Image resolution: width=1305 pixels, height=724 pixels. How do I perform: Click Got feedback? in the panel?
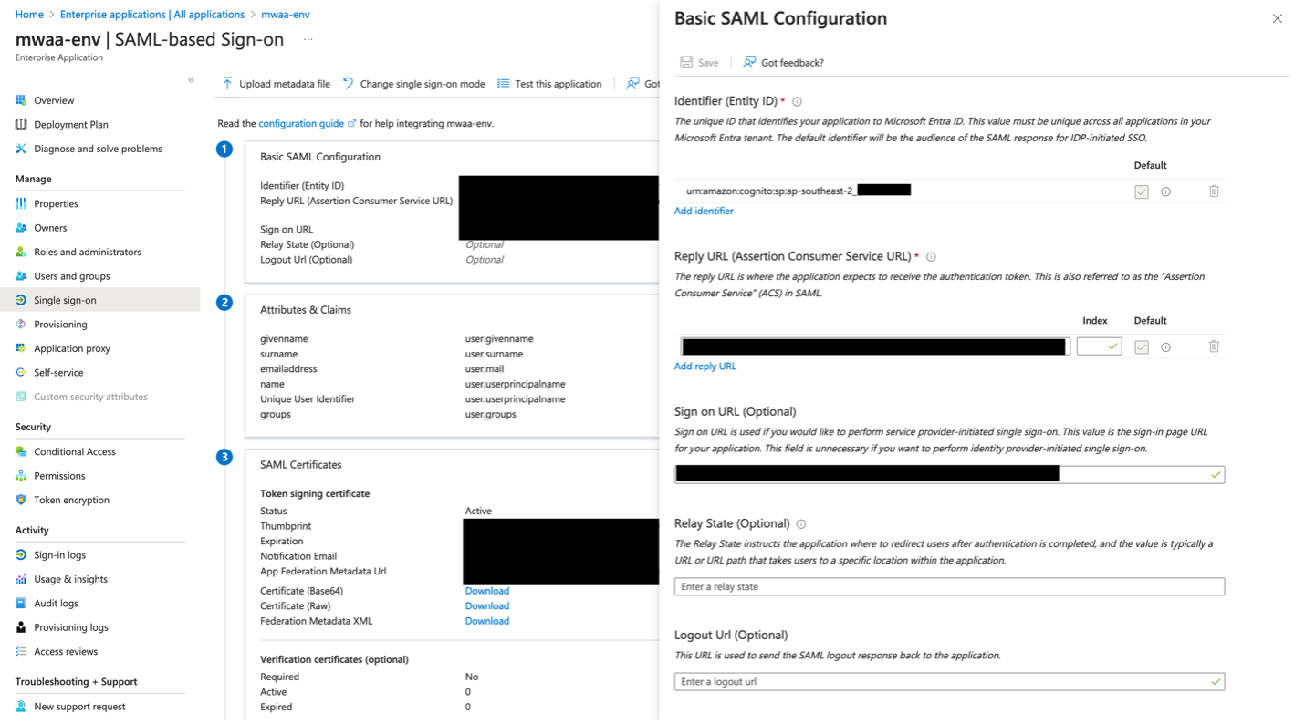[x=783, y=63]
